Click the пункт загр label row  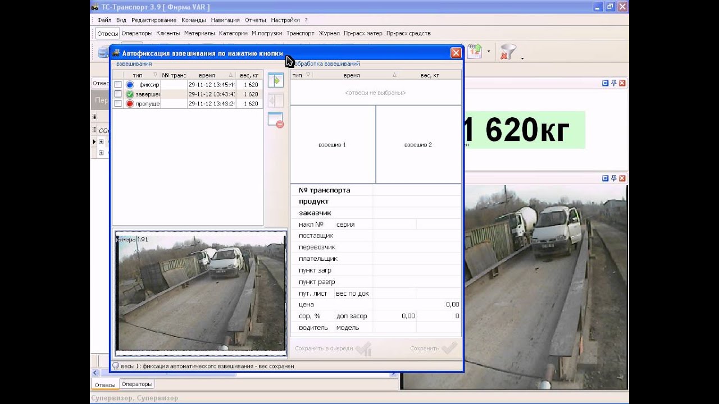[x=315, y=270]
